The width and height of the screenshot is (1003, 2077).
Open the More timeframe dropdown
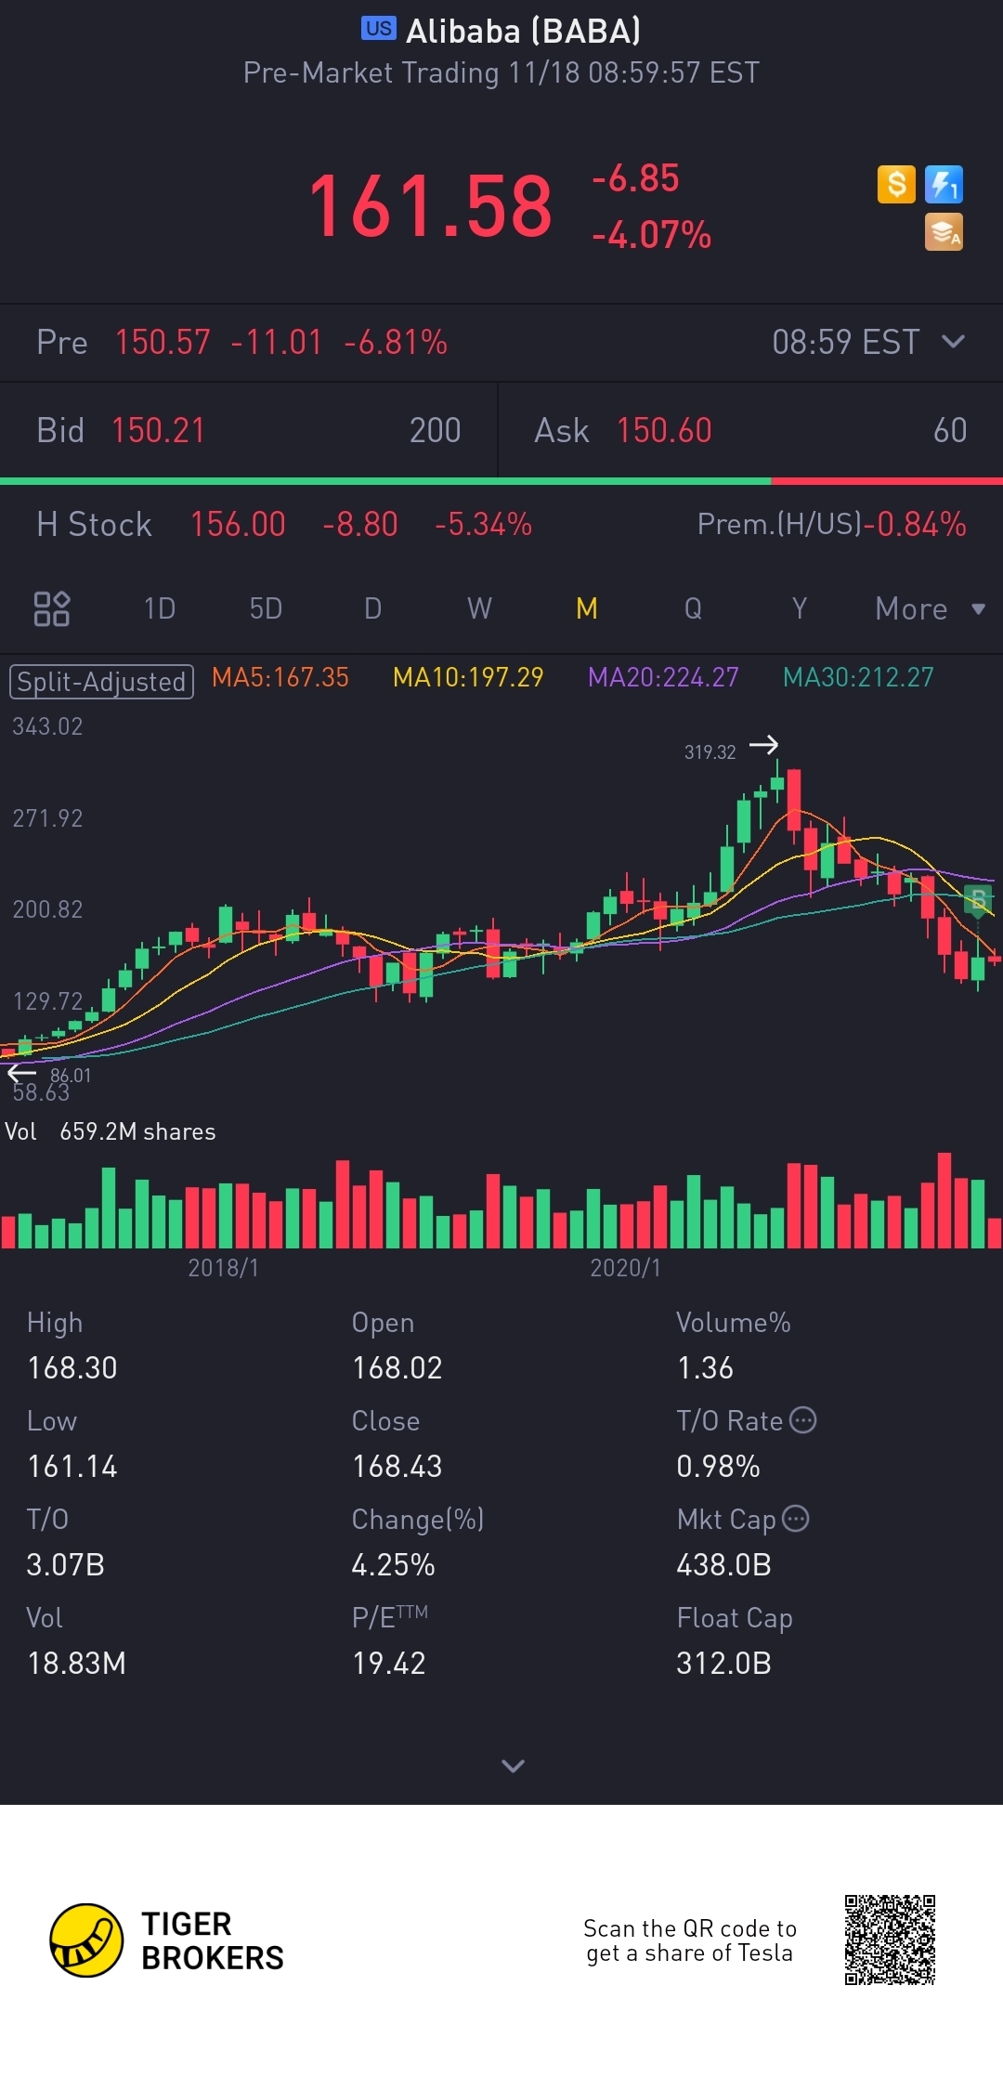(x=930, y=608)
